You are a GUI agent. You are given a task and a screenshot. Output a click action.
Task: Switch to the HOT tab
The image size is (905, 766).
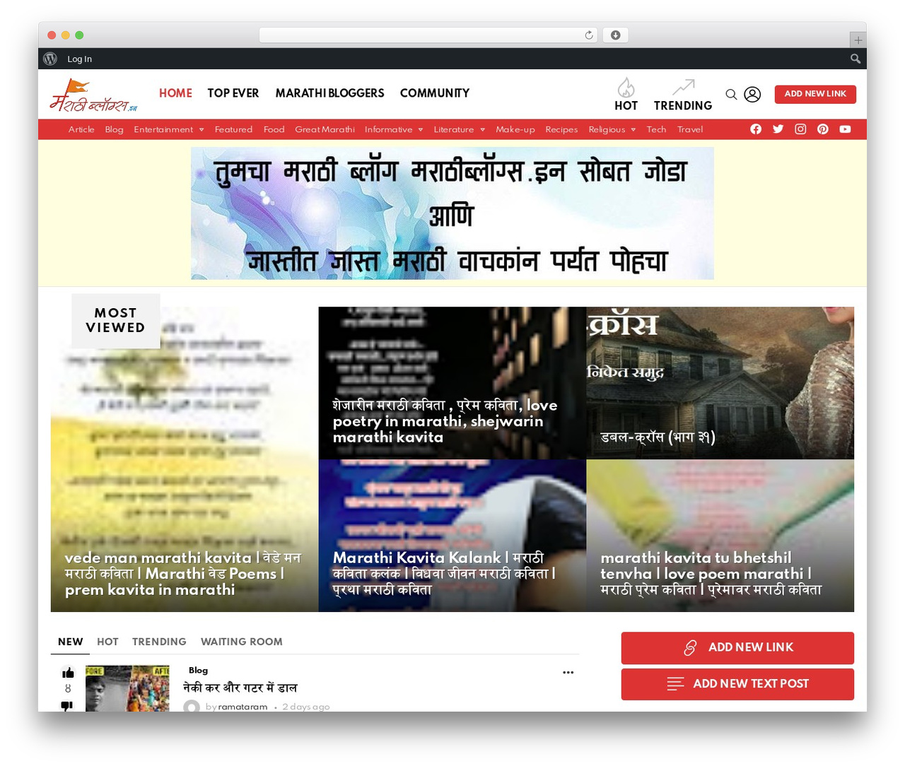coord(107,642)
